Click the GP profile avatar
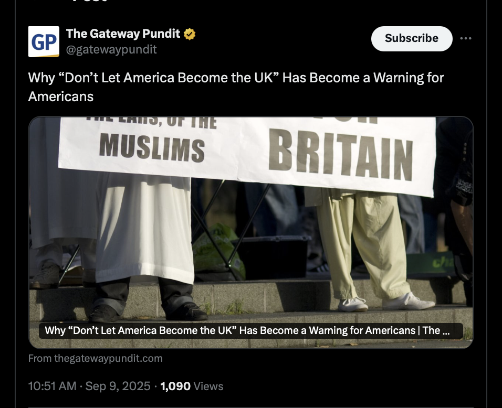 [x=44, y=41]
